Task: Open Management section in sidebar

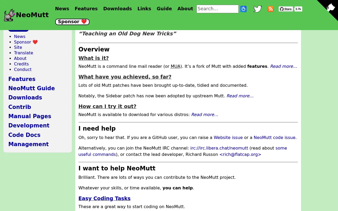Action: pos(29,144)
